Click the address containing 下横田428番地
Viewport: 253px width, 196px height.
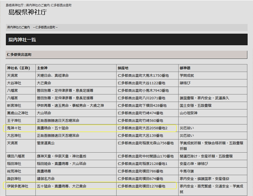pos(142,105)
